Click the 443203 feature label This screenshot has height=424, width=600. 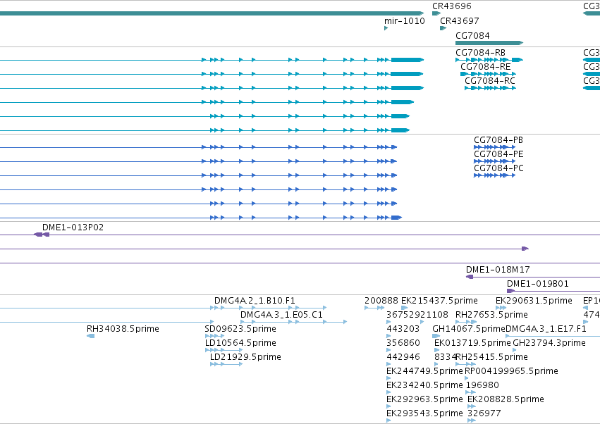pyautogui.click(x=403, y=329)
